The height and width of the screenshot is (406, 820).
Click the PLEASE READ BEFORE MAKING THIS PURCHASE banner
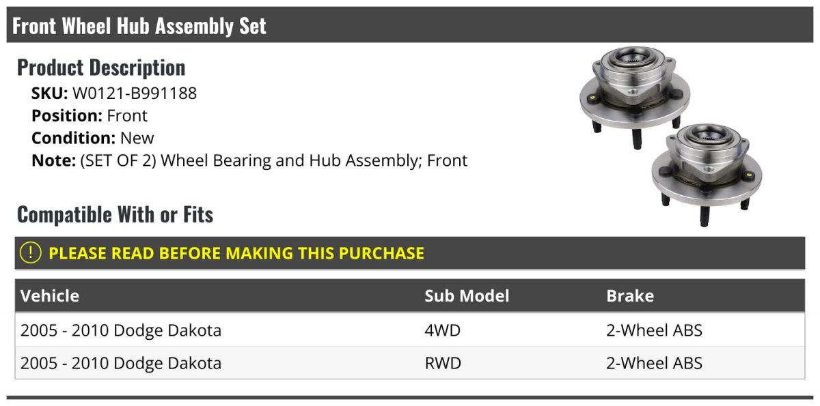(410, 252)
